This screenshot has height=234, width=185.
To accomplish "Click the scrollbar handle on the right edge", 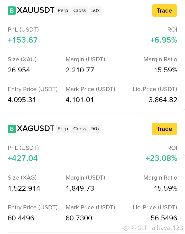I will [x=184, y=132].
